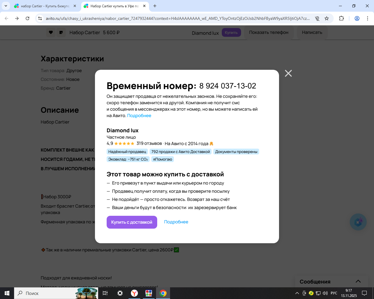Click 'Надёжный продавец' badge
Viewport: 374px width, 299px height.
tap(127, 152)
